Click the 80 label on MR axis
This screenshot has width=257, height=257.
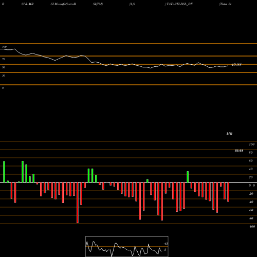point(250,153)
